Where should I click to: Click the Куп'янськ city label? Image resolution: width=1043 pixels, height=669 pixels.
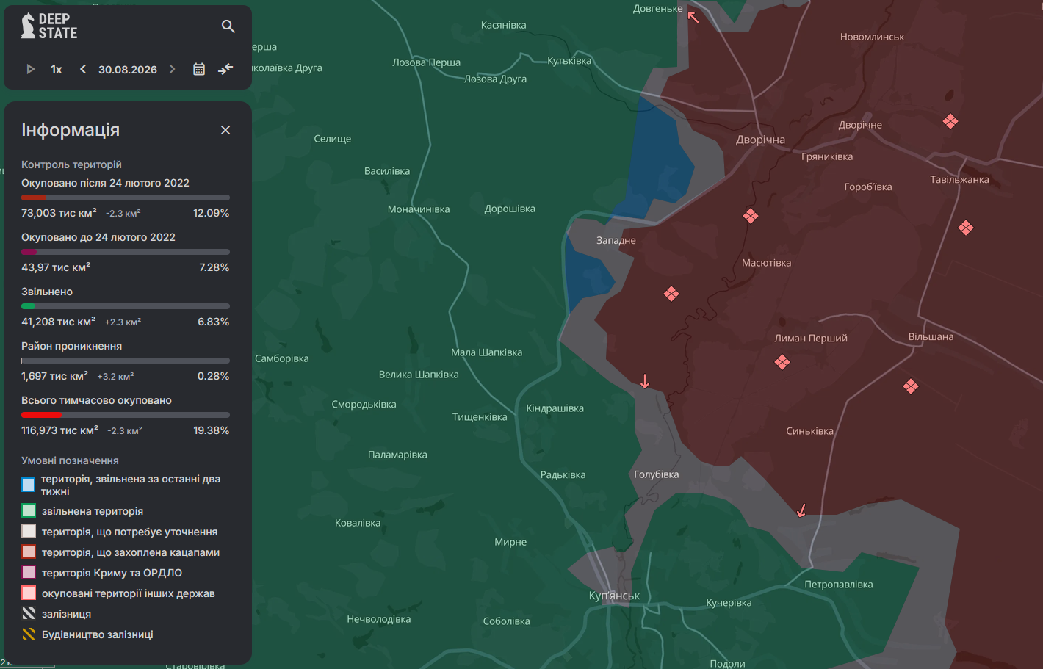[614, 596]
